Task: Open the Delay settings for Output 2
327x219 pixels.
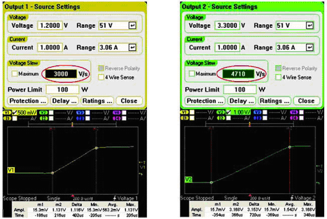Action: (x=242, y=101)
